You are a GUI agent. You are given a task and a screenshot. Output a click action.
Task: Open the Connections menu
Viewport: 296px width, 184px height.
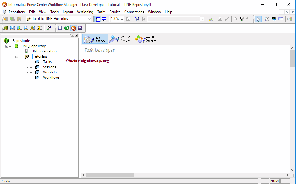(x=134, y=12)
